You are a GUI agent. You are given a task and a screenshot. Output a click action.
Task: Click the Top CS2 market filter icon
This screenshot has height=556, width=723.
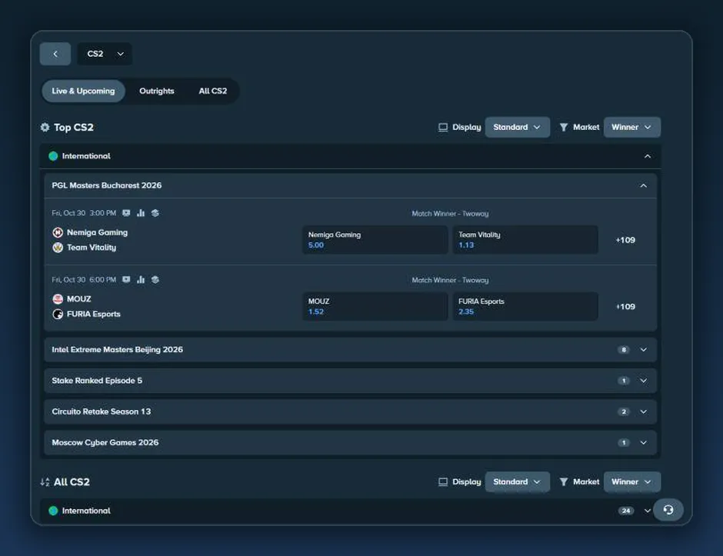(x=564, y=127)
